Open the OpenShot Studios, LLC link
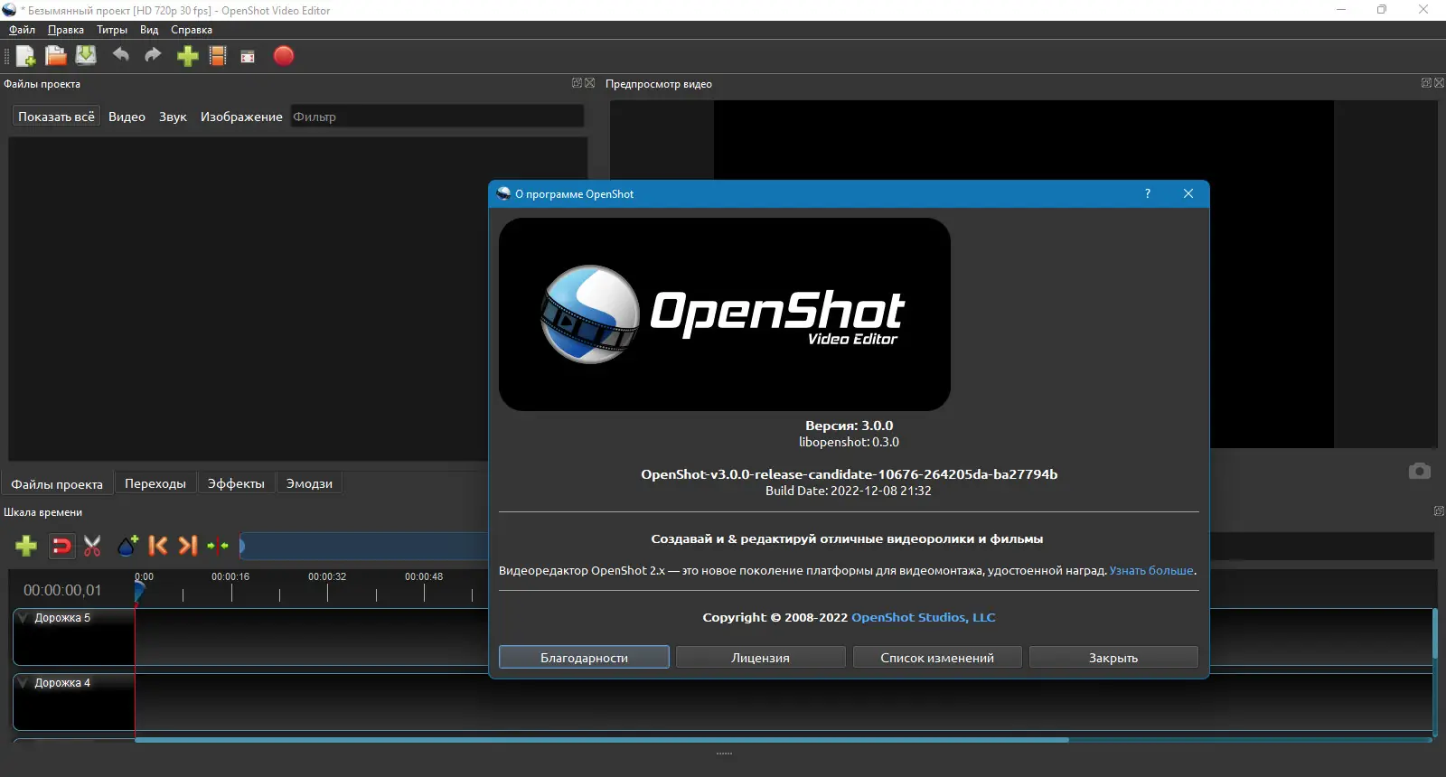This screenshot has height=777, width=1446. click(924, 618)
